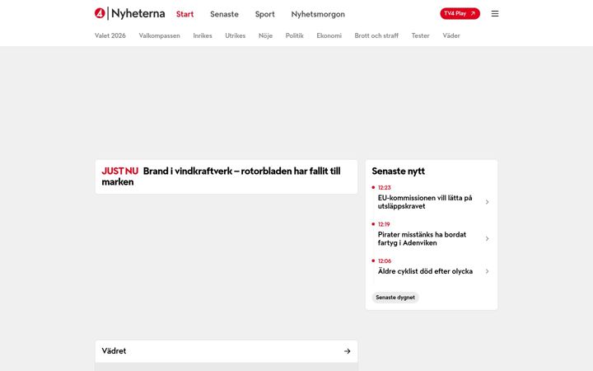Open EU-kommissionen vill lätta på utsläppskravet
593x371 pixels.
[x=425, y=202]
